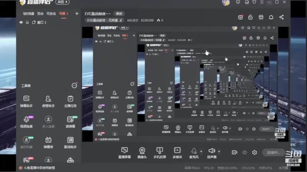
Task: Open the 读弹幕 tool
Action: [70, 122]
